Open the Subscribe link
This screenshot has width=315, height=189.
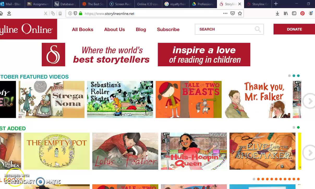168,29
